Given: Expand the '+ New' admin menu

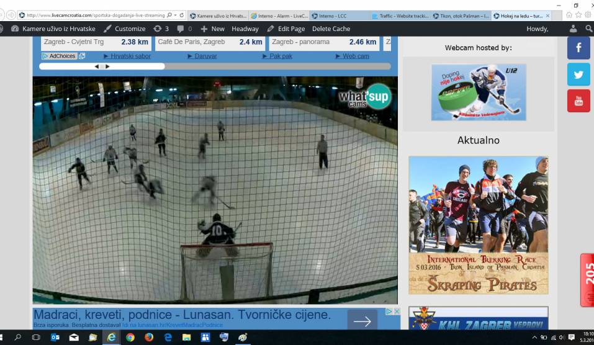Looking at the screenshot, I should pos(212,29).
